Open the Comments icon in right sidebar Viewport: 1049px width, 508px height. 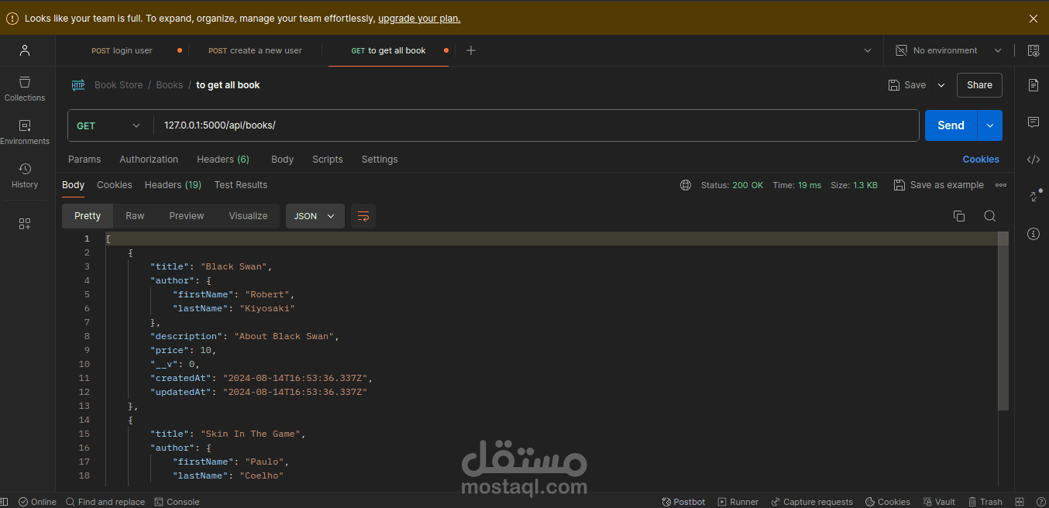tap(1034, 122)
